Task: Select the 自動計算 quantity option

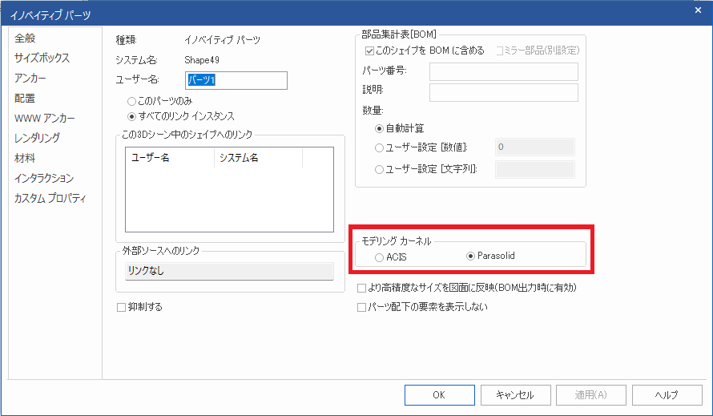Action: coord(379,129)
